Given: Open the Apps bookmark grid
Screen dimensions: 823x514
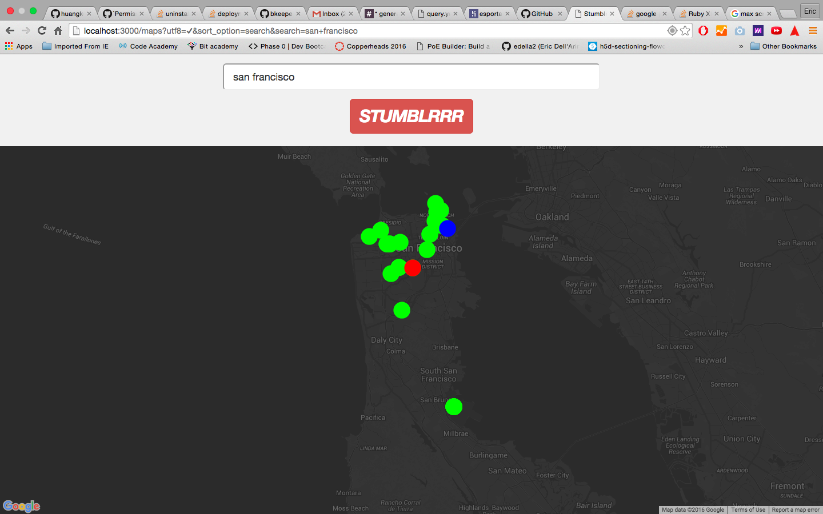Looking at the screenshot, I should tap(19, 46).
